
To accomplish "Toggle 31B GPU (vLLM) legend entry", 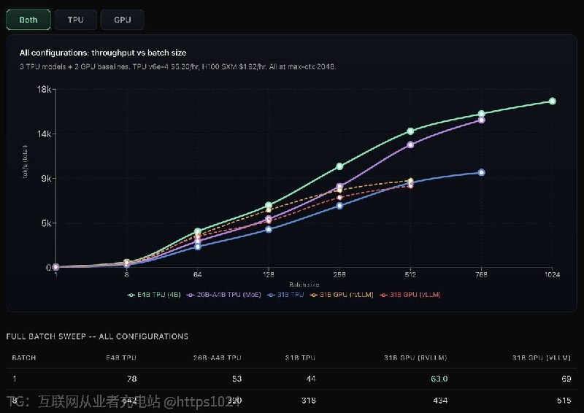I will click(410, 295).
